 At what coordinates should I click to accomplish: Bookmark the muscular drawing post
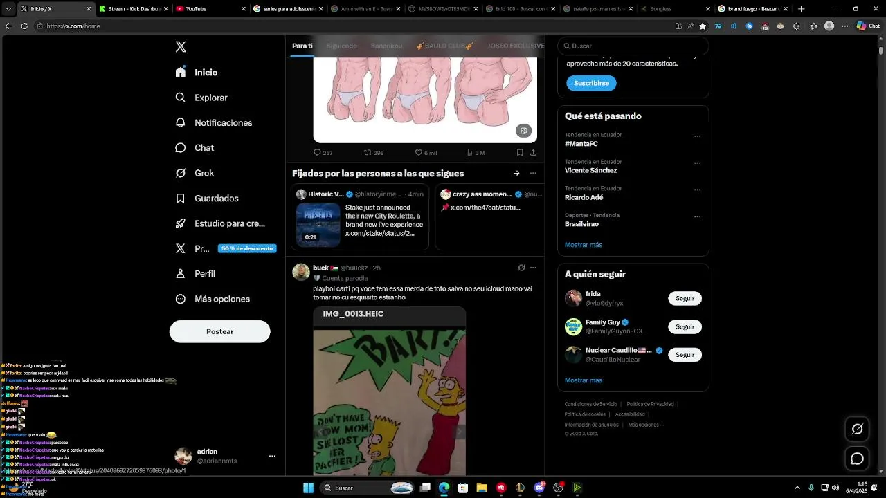(x=519, y=152)
